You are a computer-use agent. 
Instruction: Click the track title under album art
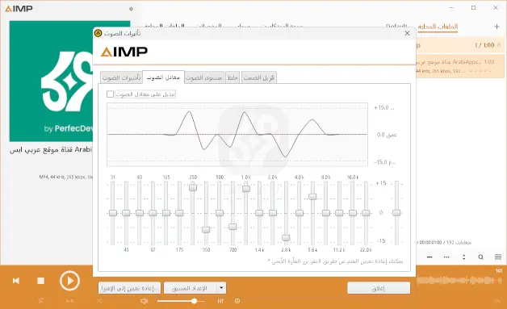pyautogui.click(x=51, y=149)
